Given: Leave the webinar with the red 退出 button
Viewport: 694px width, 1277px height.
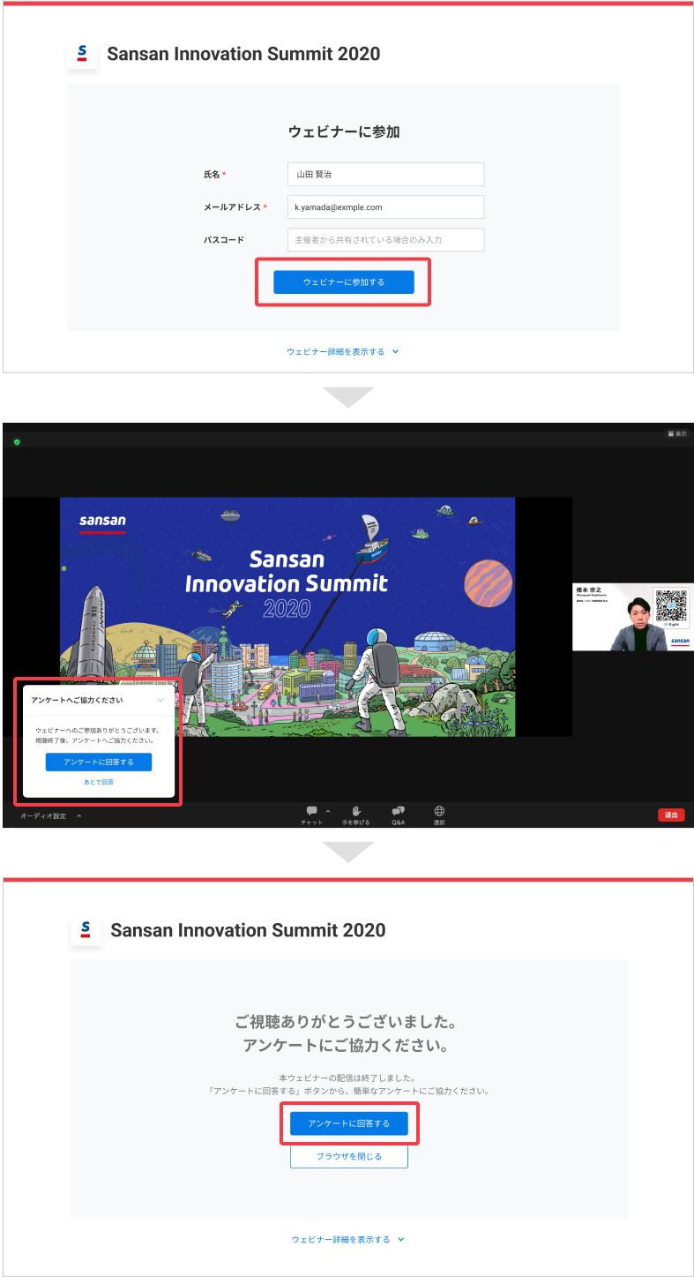Looking at the screenshot, I should [x=671, y=815].
